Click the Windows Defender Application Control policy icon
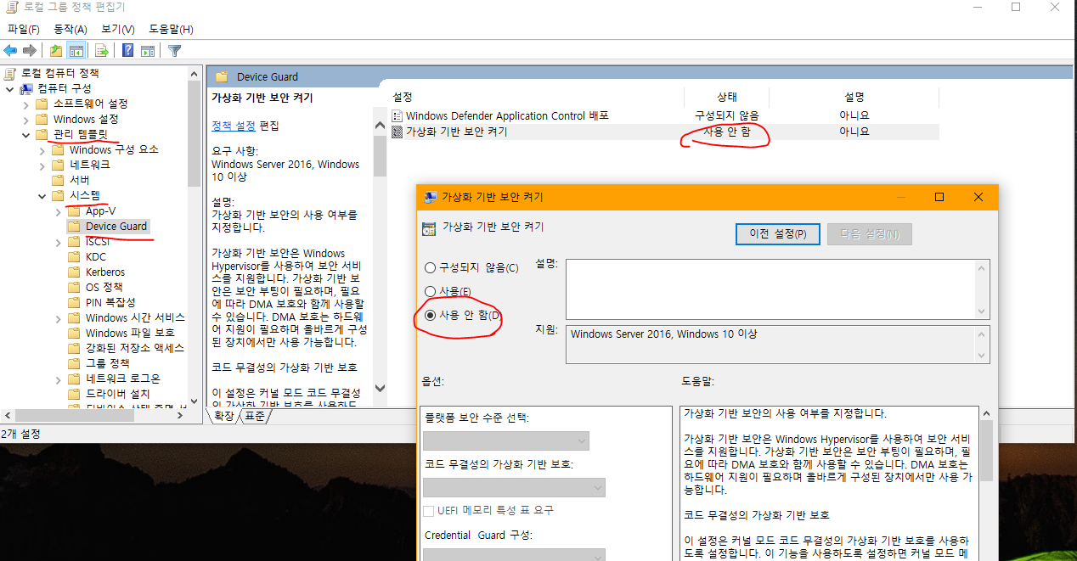This screenshot has width=1077, height=561. click(x=398, y=115)
